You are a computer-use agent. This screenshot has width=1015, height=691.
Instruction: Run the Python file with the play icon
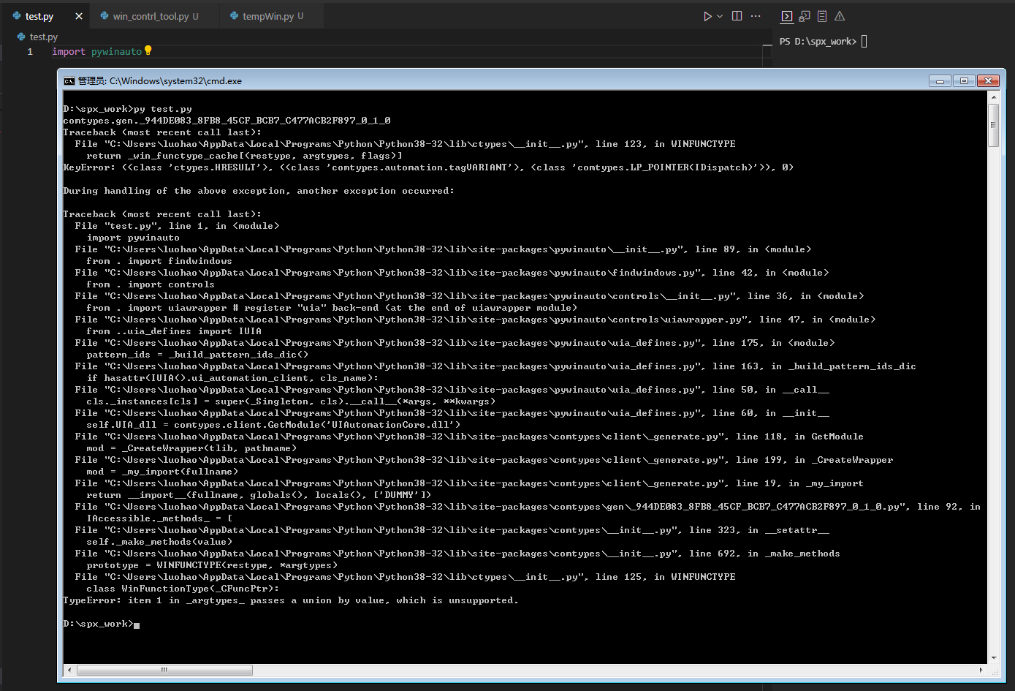(x=707, y=16)
